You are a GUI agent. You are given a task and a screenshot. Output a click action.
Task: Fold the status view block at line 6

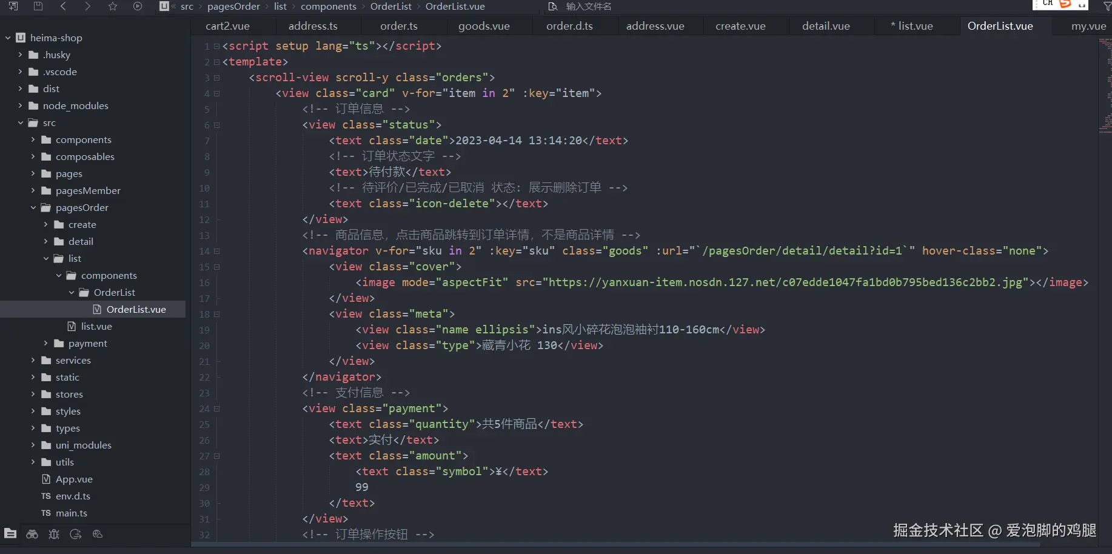coord(216,125)
